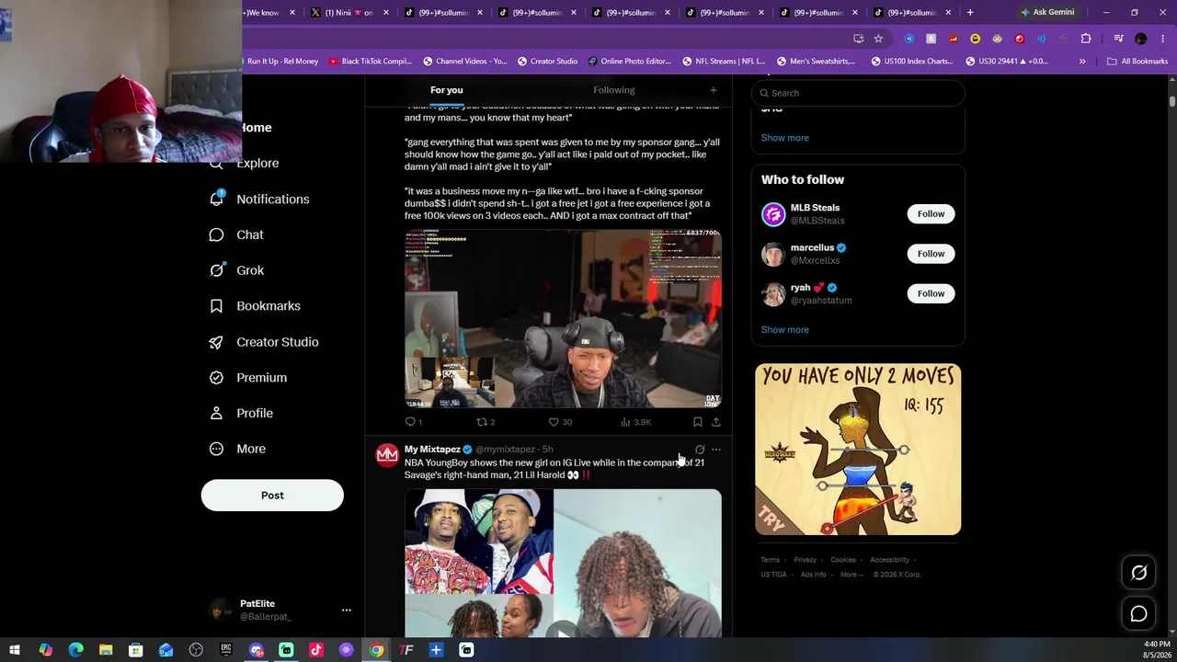
Task: Click the Chat bubble icon in sidebar
Action: (x=216, y=234)
